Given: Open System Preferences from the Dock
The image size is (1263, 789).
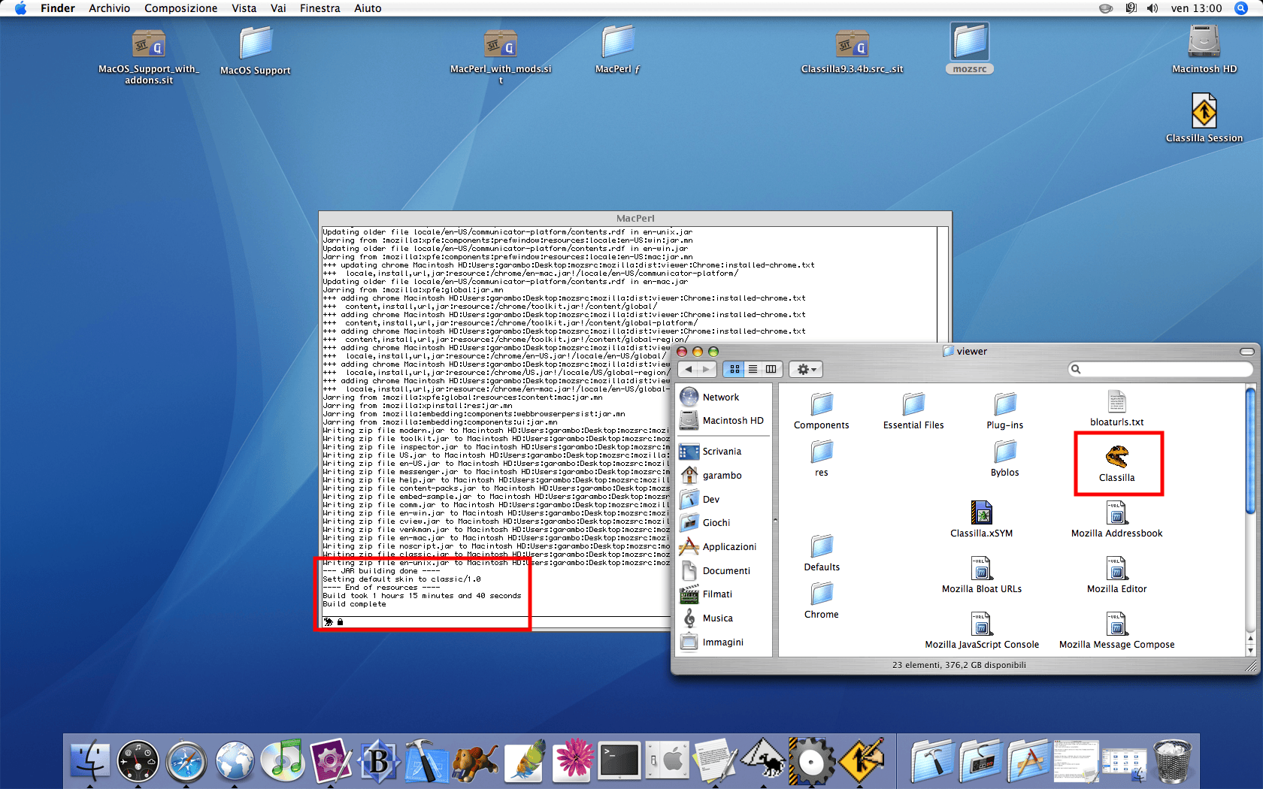Looking at the screenshot, I should (x=667, y=760).
